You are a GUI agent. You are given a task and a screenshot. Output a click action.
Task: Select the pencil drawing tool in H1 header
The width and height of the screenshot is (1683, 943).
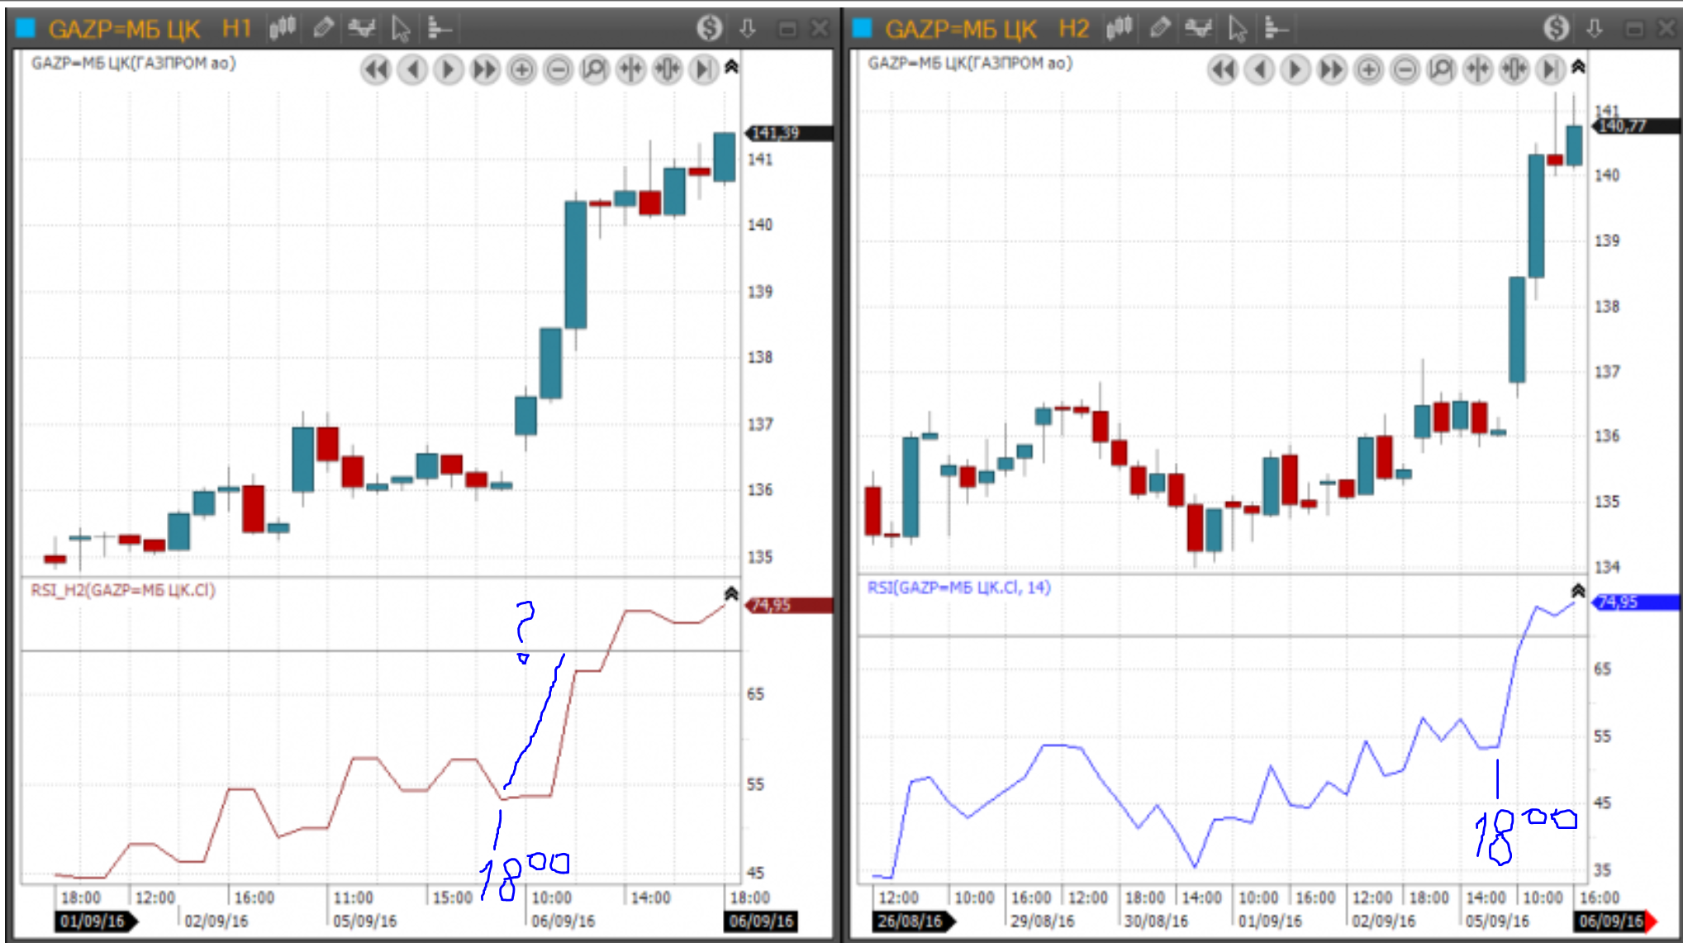point(323,29)
